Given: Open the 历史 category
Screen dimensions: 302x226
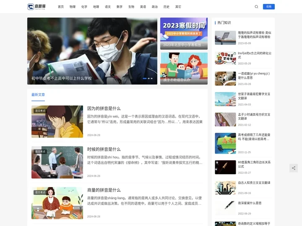Looking at the screenshot, I should coord(167,7).
